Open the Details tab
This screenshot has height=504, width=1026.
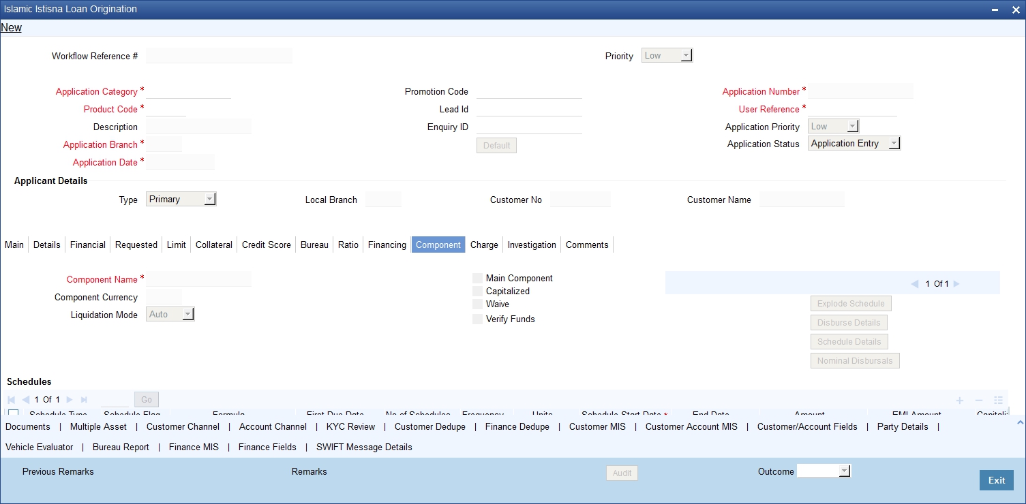[x=47, y=245]
